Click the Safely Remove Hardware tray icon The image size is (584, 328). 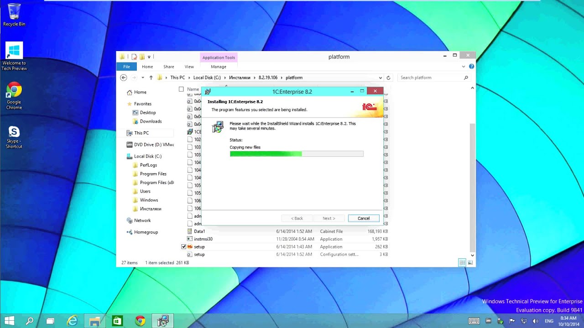click(x=500, y=321)
